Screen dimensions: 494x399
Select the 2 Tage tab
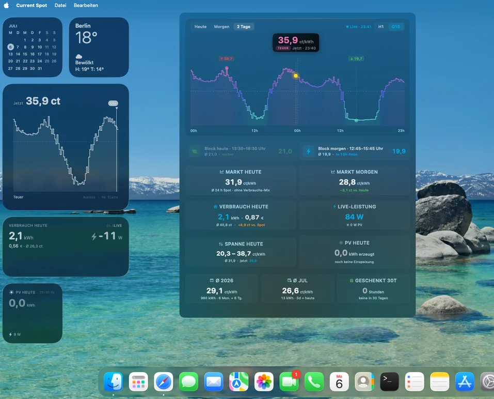[x=244, y=27]
